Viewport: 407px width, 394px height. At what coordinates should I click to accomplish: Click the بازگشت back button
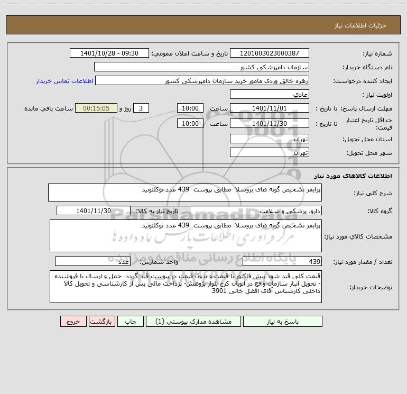pos(101,322)
